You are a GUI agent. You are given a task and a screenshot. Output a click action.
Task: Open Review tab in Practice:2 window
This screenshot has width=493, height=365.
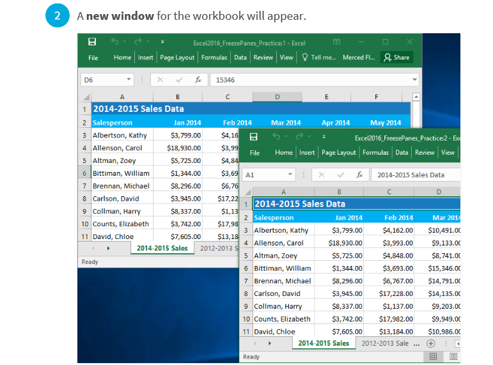click(x=425, y=153)
